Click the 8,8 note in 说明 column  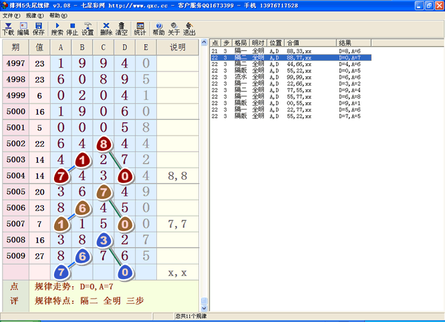click(x=178, y=176)
